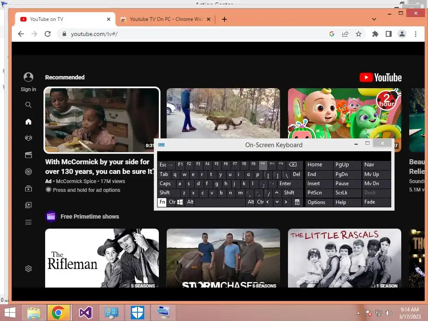This screenshot has width=428, height=321.
Task: Click the right arrow key on keyboard
Action: [x=286, y=202]
